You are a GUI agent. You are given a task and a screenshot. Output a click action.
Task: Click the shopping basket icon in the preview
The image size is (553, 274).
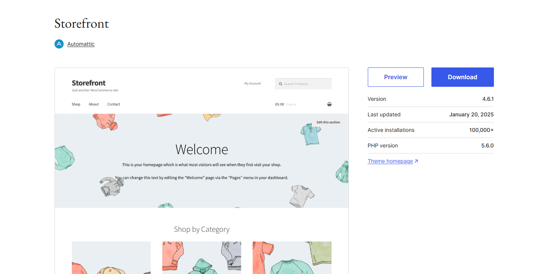[x=329, y=104]
